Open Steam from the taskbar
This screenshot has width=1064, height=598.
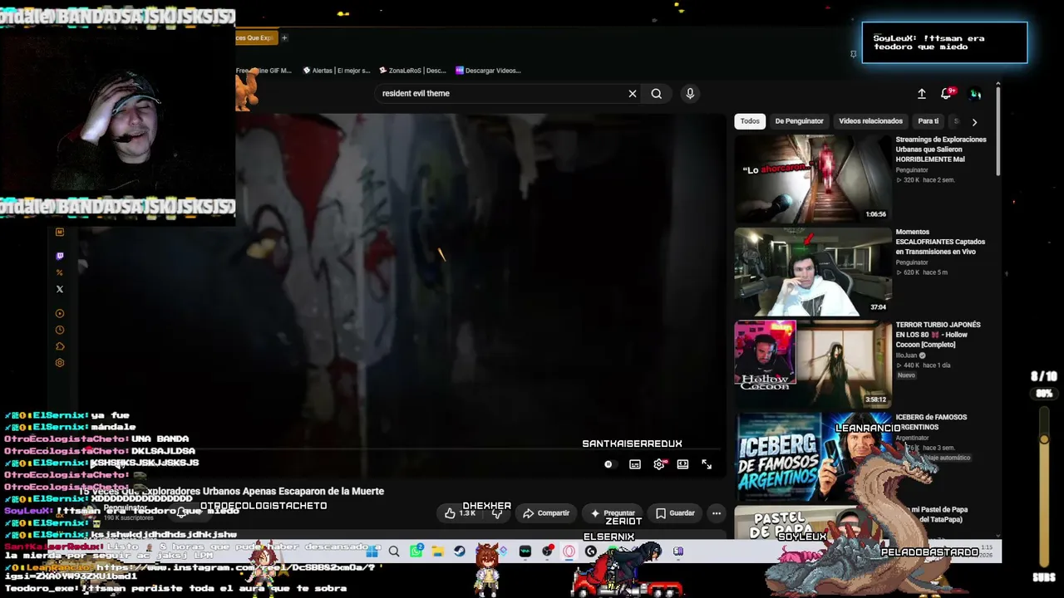pyautogui.click(x=460, y=551)
